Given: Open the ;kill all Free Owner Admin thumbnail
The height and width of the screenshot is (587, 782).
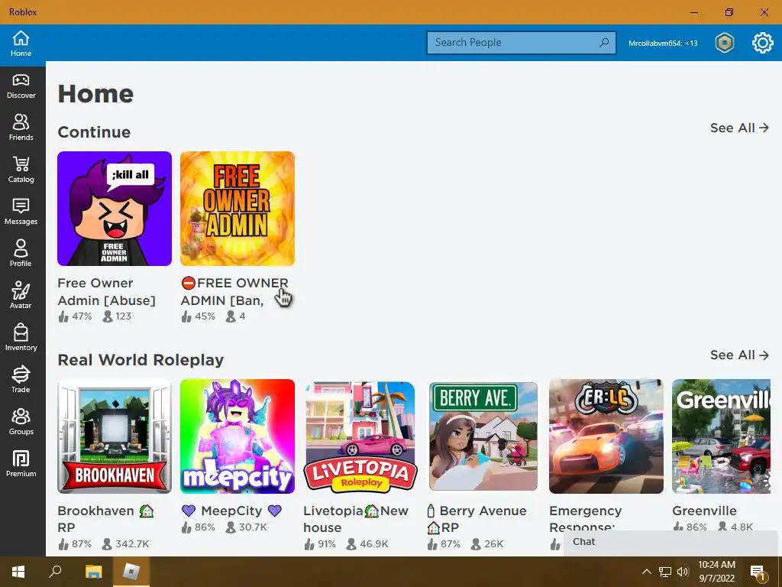Looking at the screenshot, I should tap(115, 209).
